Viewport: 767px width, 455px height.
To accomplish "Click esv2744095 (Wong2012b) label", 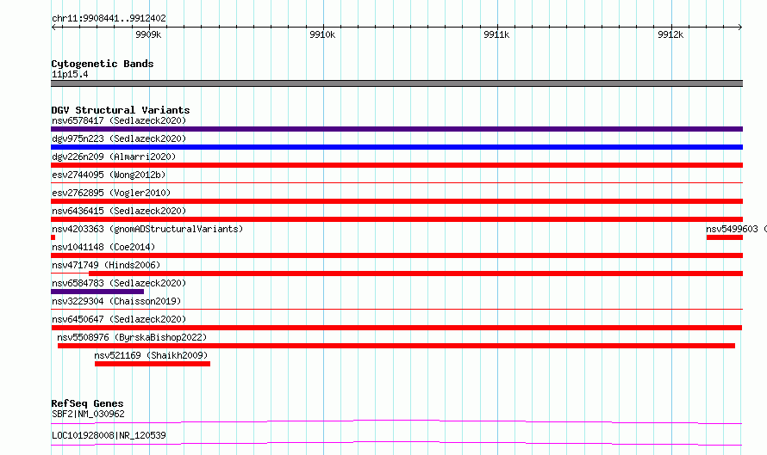I will click(109, 175).
